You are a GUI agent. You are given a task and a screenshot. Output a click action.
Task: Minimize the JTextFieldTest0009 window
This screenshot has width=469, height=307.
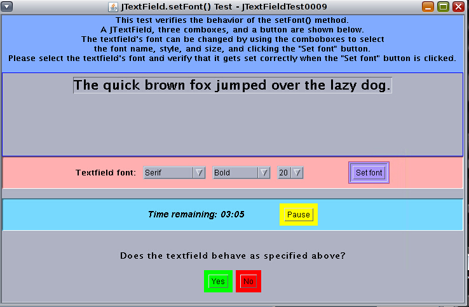tap(428, 7)
